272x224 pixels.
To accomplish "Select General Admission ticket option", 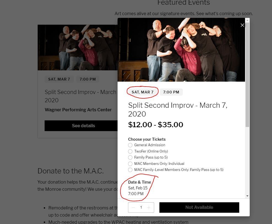I will pyautogui.click(x=130, y=145).
